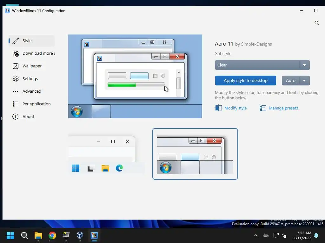Apply style to desktop

245,81
